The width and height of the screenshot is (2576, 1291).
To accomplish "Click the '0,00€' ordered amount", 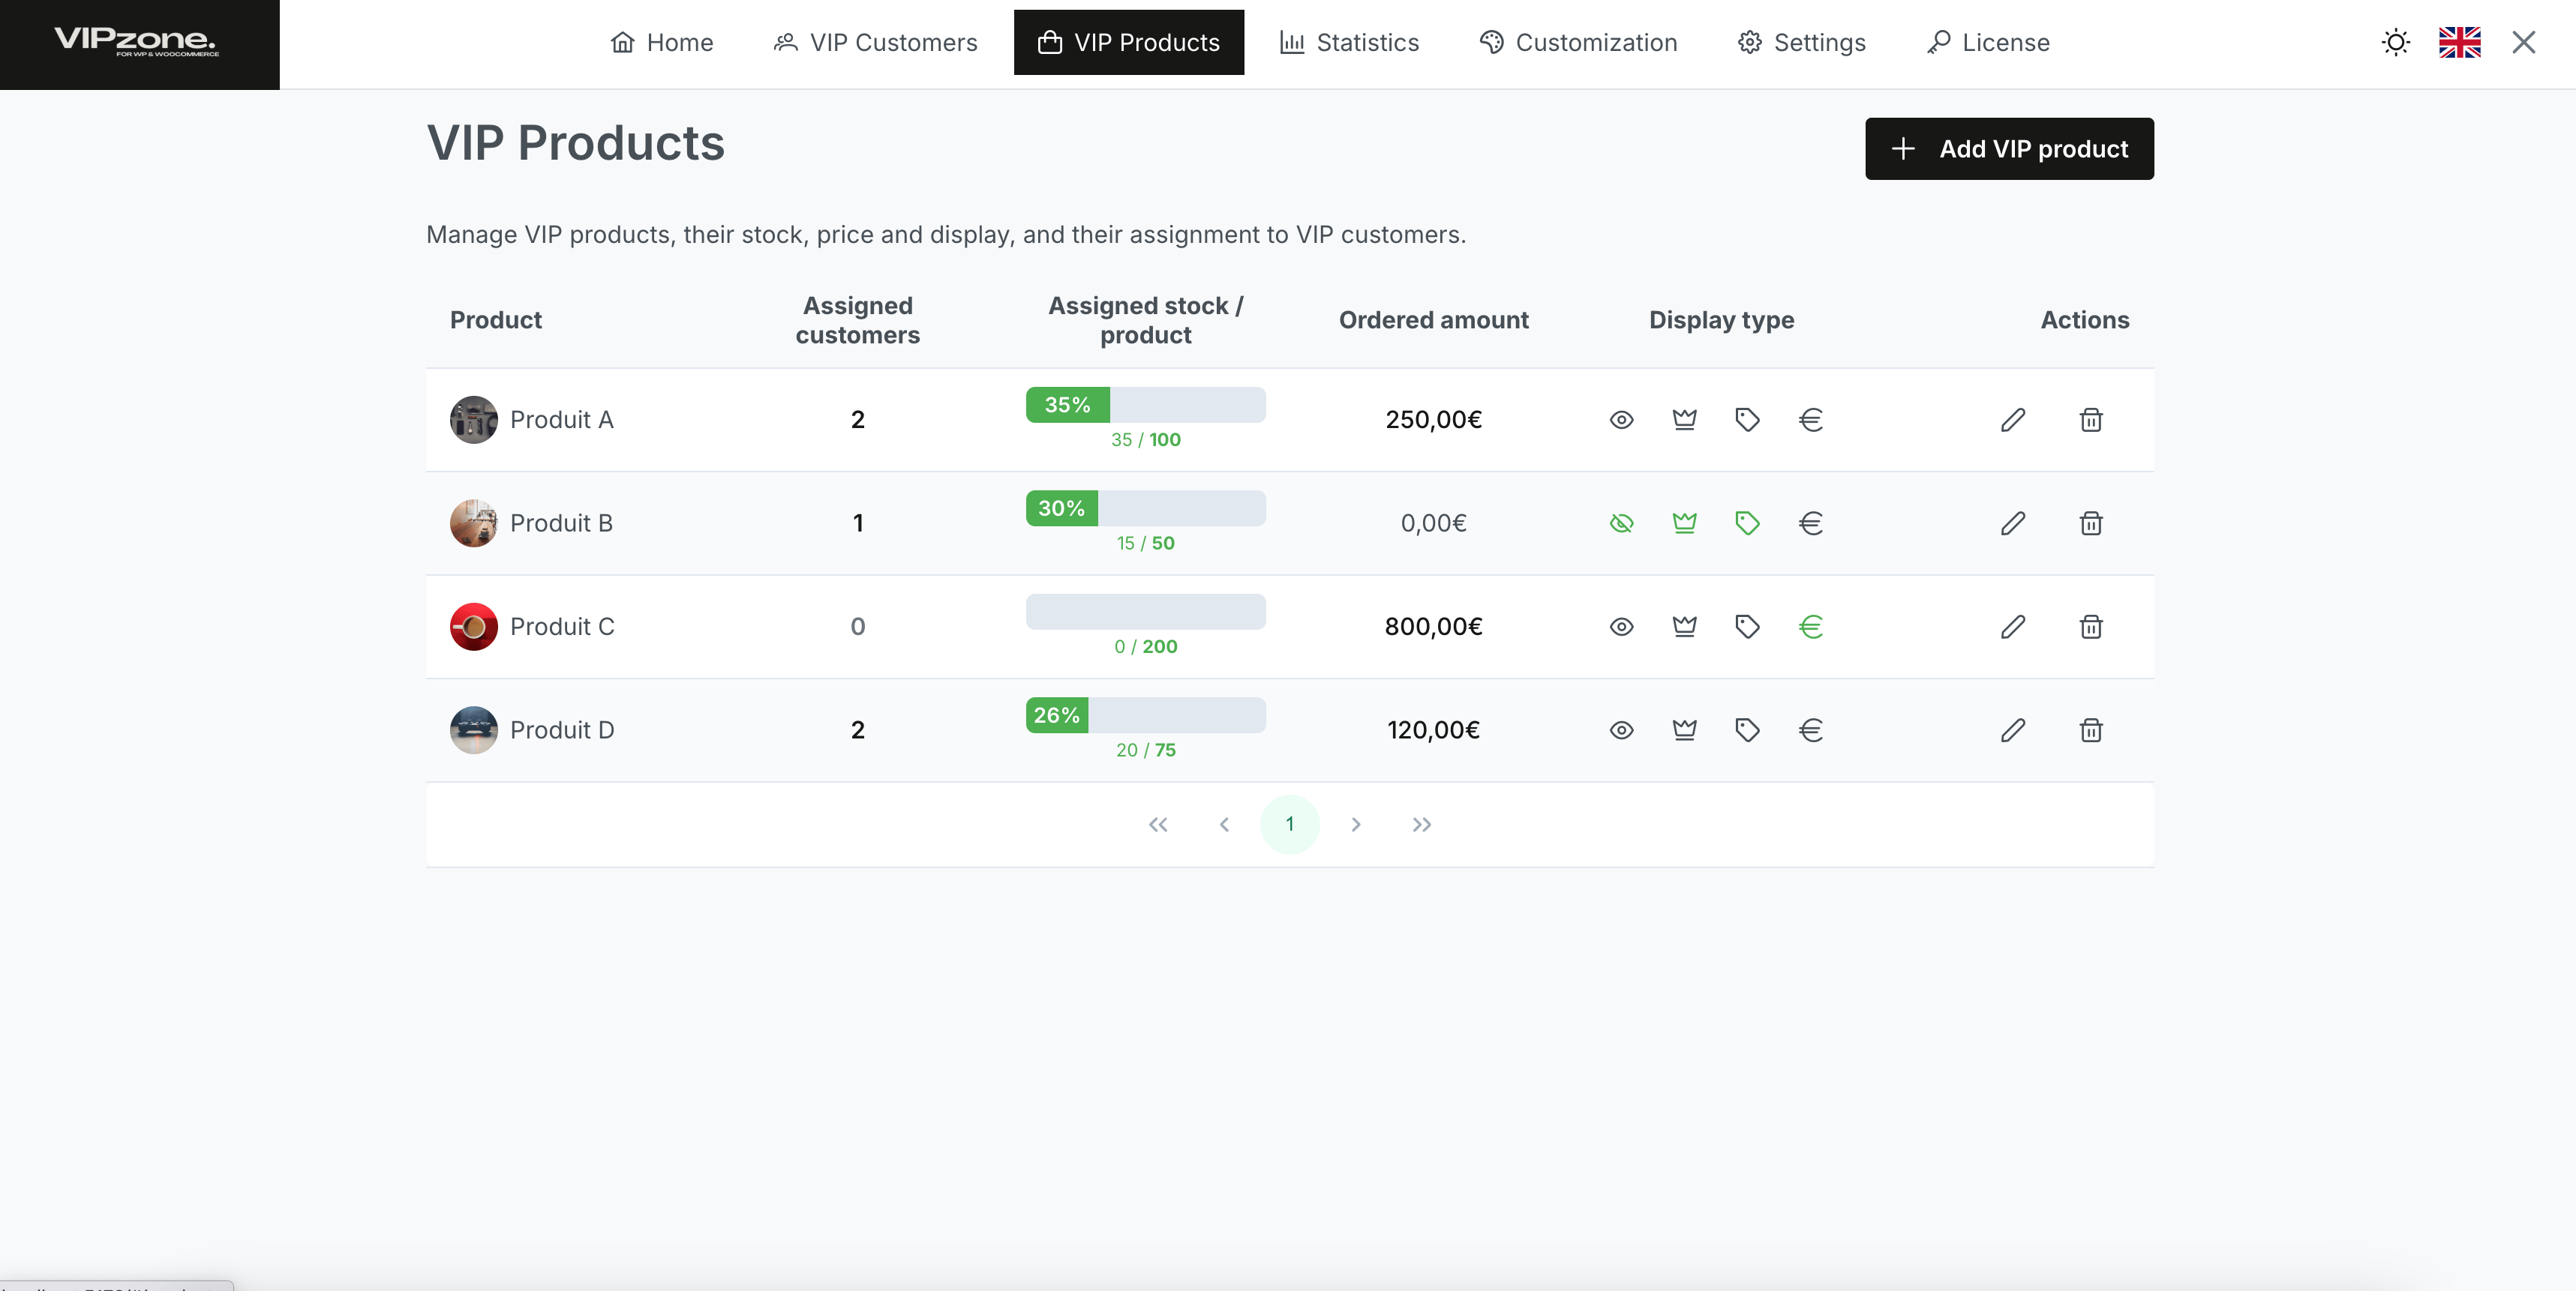I will tap(1433, 523).
